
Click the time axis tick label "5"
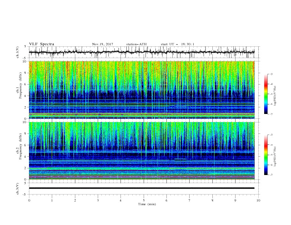(x=144, y=200)
